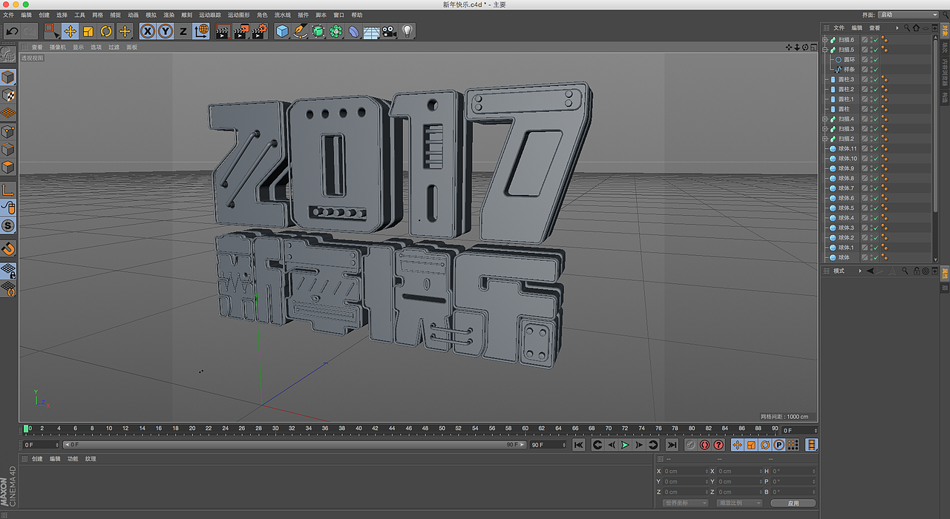Screen dimensions: 950x519
Task: Activate the Move tool in the top toolbar
Action: pyautogui.click(x=71, y=31)
